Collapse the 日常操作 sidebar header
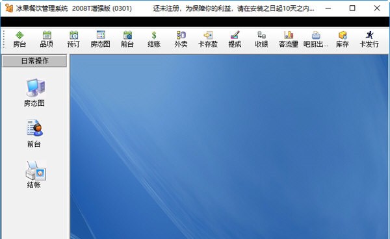The image size is (390, 239). (x=34, y=61)
